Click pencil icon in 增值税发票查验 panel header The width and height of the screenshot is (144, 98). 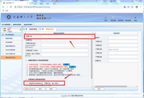pos(25,33)
